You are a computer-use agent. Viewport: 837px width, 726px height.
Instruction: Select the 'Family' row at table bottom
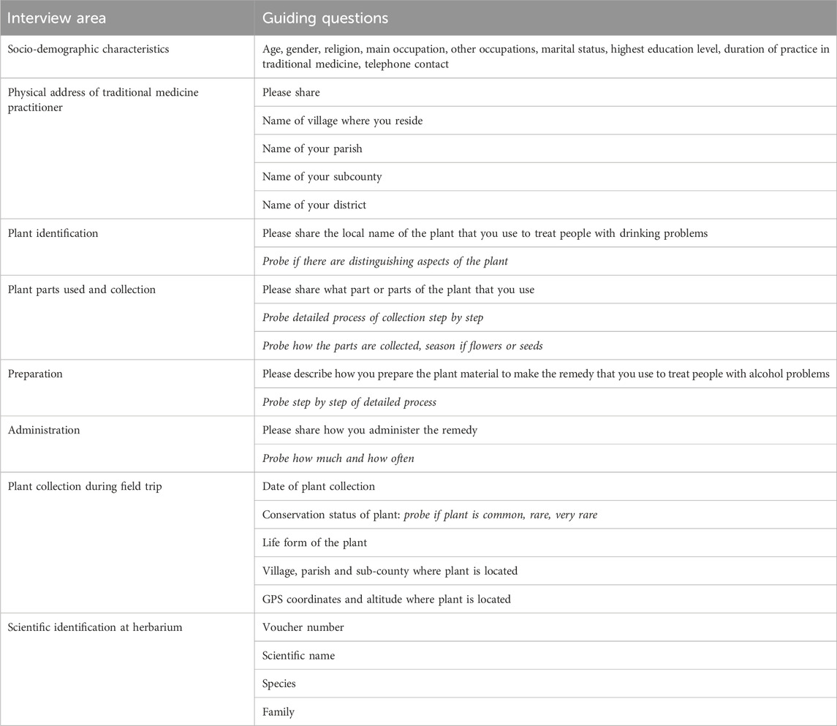[x=545, y=711]
